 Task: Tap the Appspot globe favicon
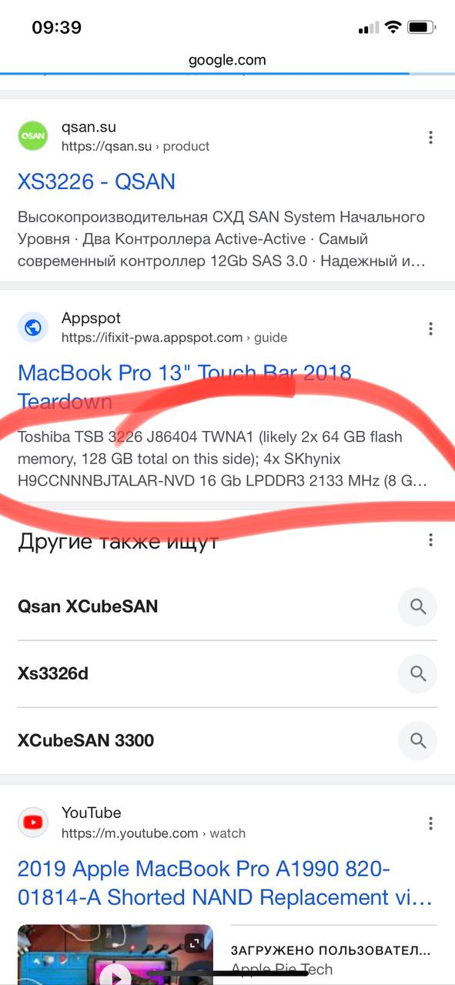point(33,328)
